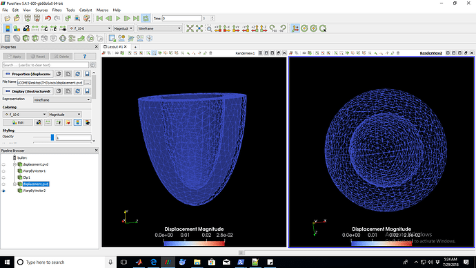Image resolution: width=476 pixels, height=268 pixels.
Task: Toggle the color legend visibility icon
Action: 8,28
